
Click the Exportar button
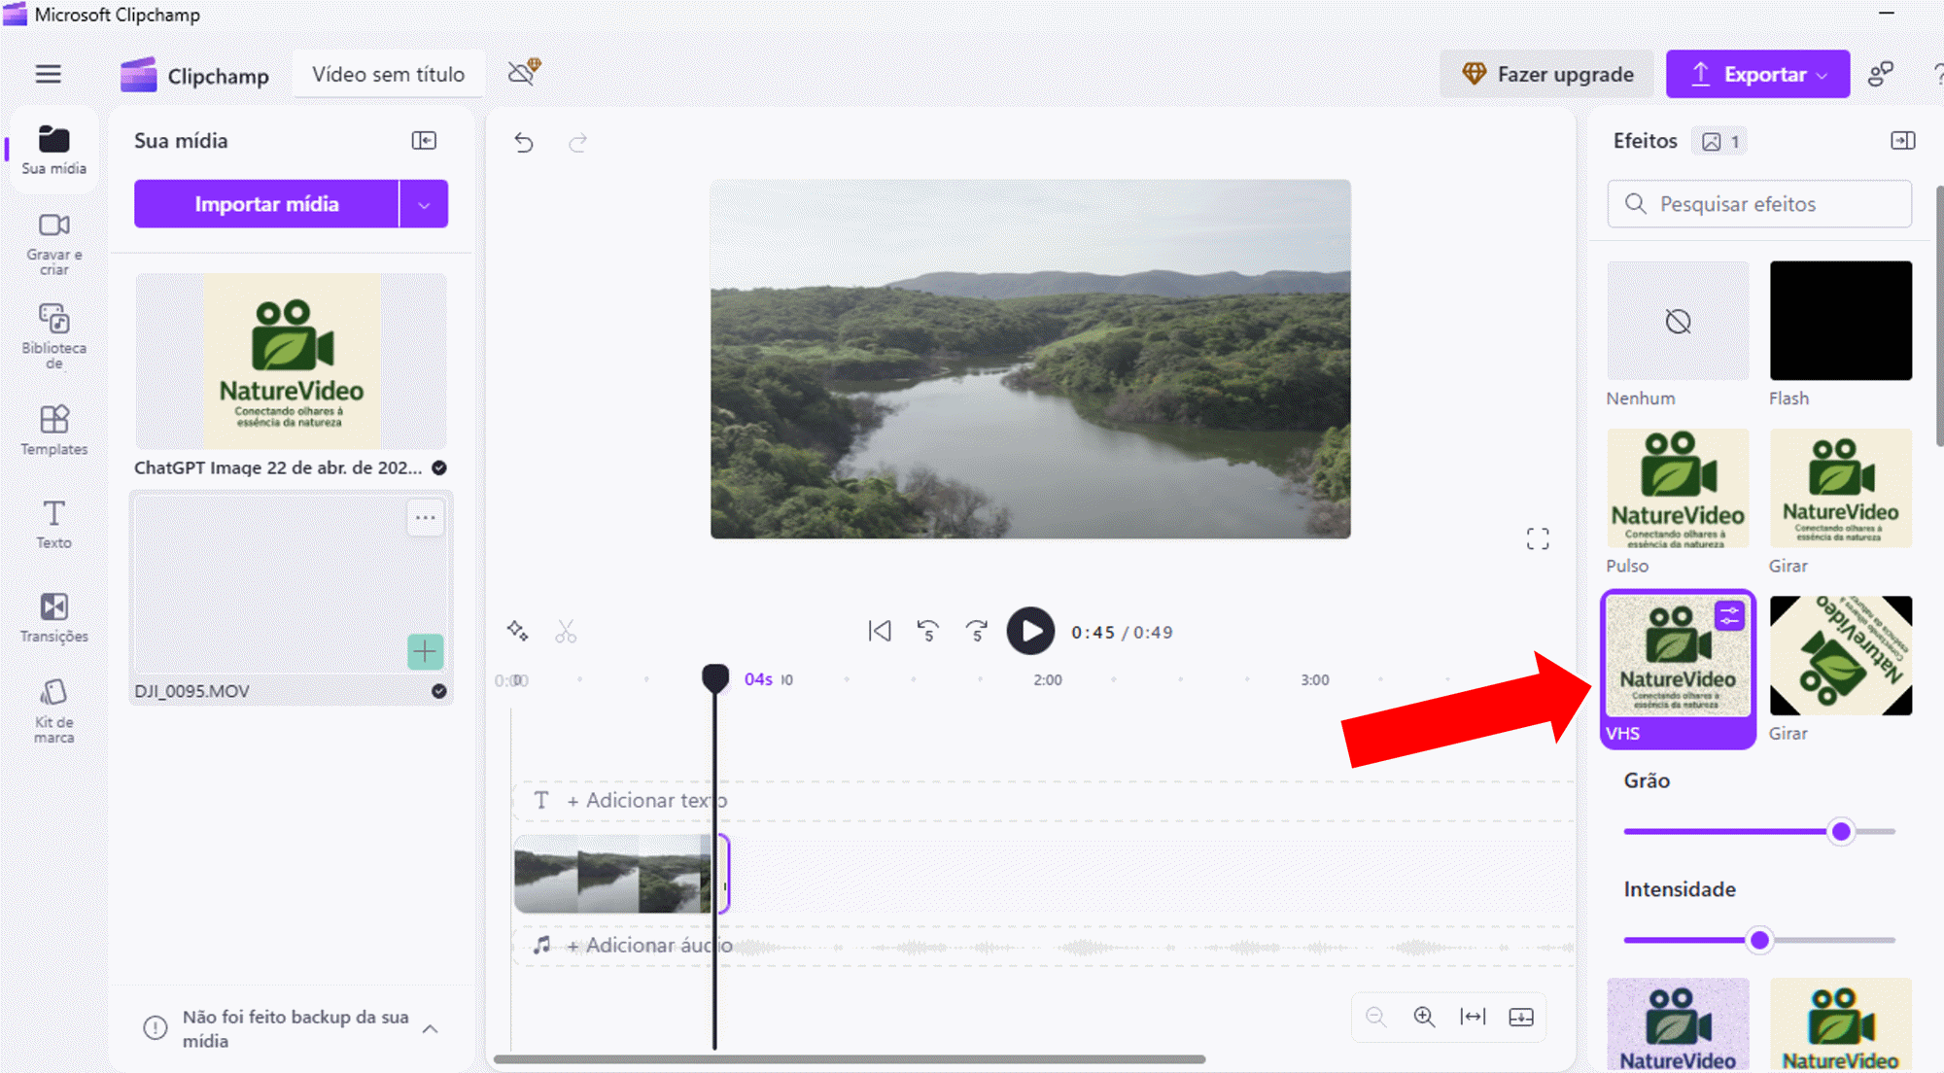pyautogui.click(x=1757, y=74)
